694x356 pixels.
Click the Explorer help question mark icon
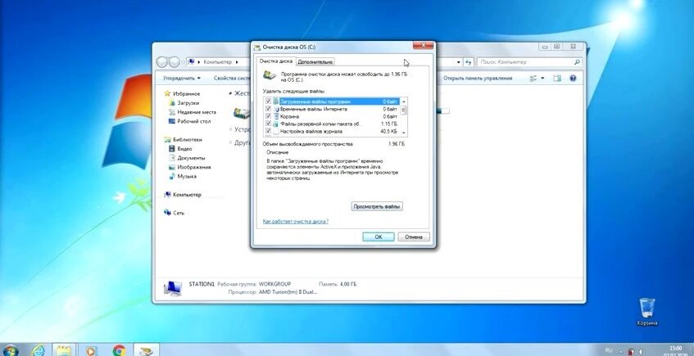point(573,79)
